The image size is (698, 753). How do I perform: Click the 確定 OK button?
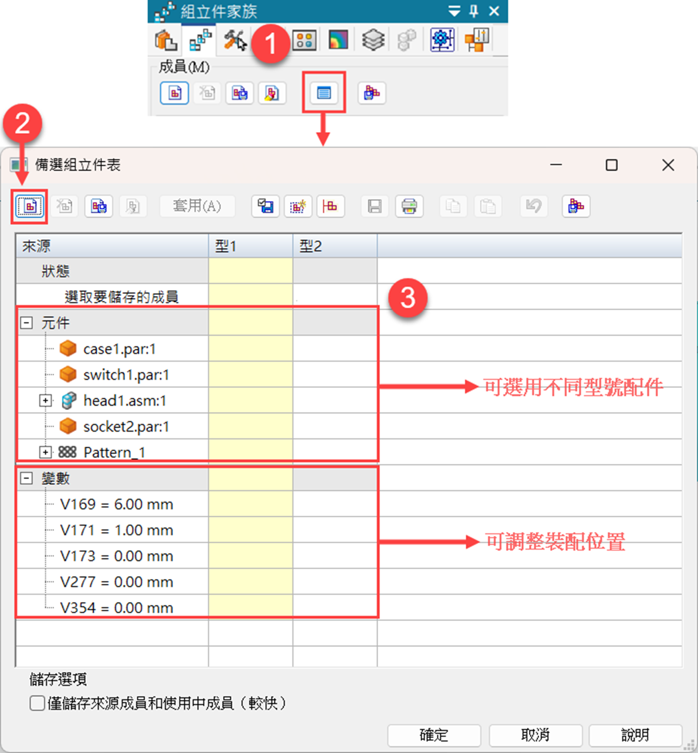(x=434, y=735)
